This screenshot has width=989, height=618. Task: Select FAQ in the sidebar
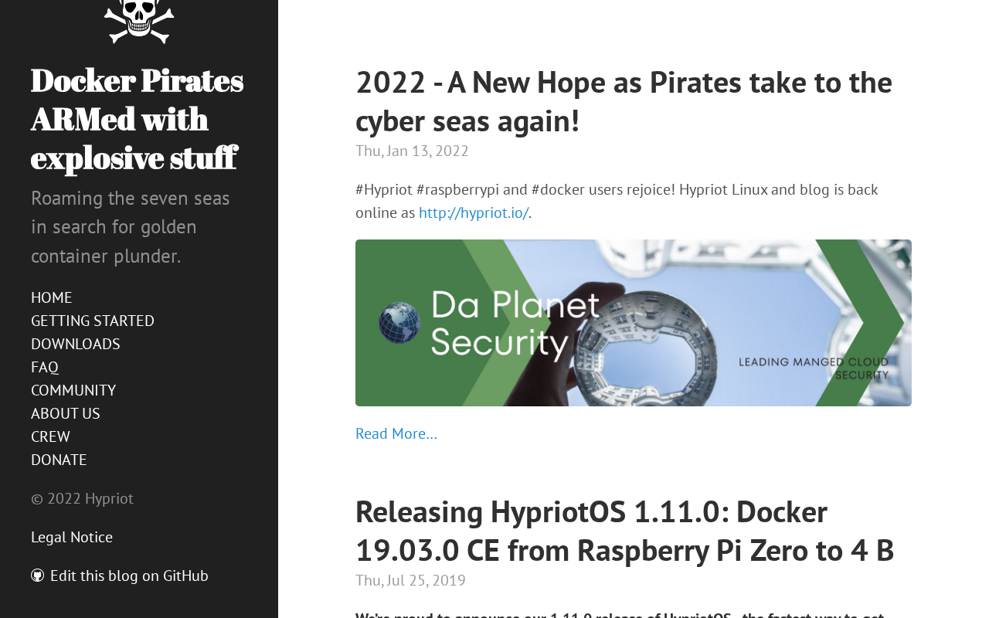[x=45, y=367]
